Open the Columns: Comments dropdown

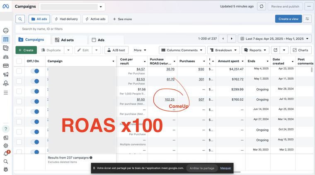[x=182, y=50]
